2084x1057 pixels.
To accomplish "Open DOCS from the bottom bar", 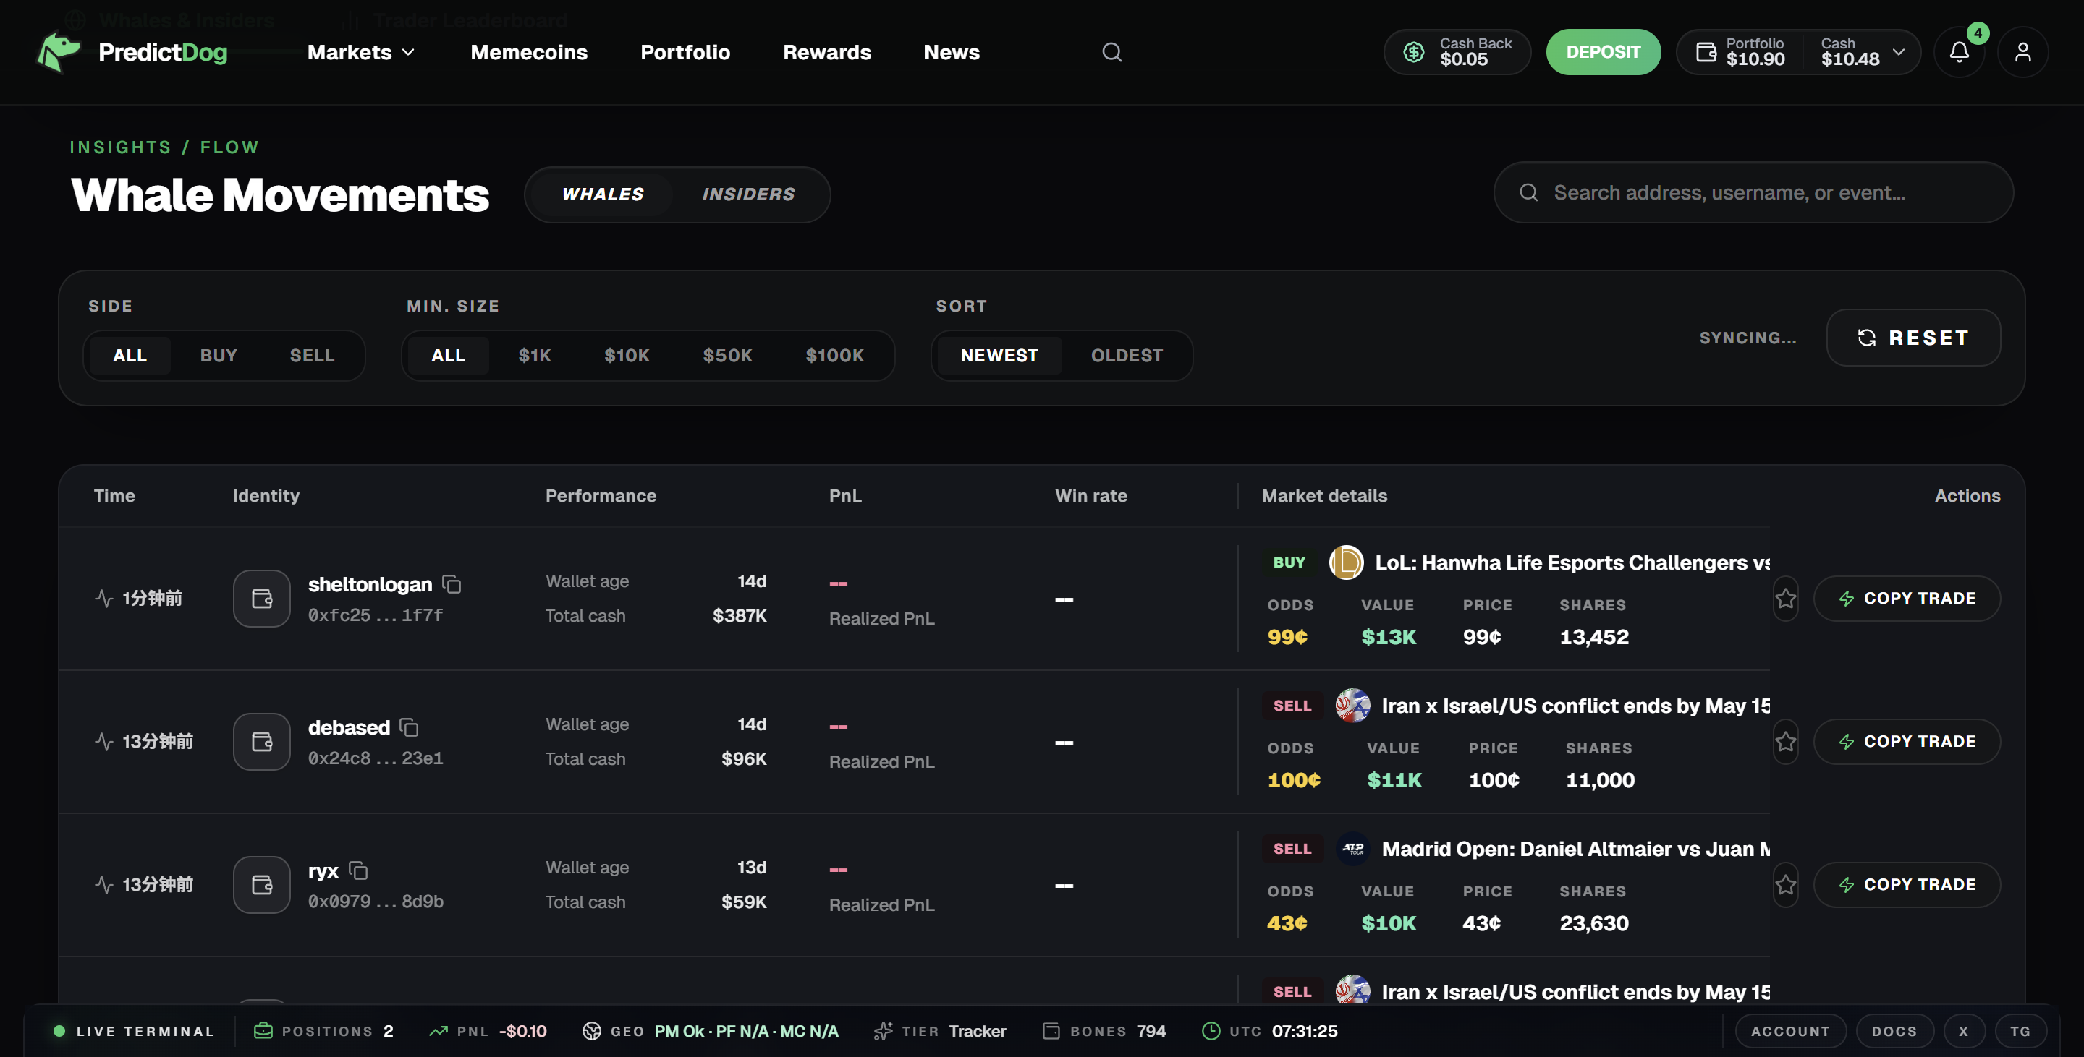I will click(x=1894, y=1031).
